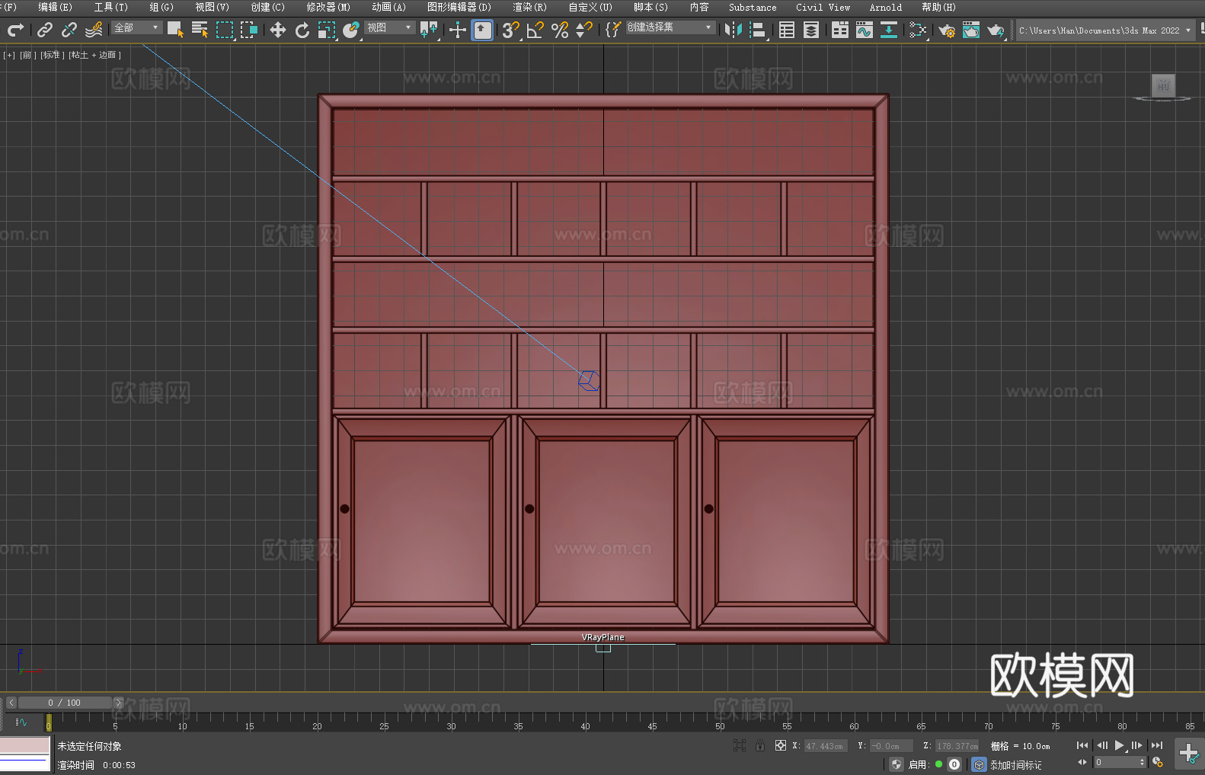Open the reference coordinate system dropdown '视图'
The image size is (1205, 775).
coord(389,27)
